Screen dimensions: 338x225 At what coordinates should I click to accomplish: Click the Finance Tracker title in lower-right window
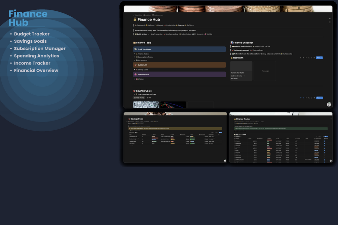pyautogui.click(x=243, y=119)
